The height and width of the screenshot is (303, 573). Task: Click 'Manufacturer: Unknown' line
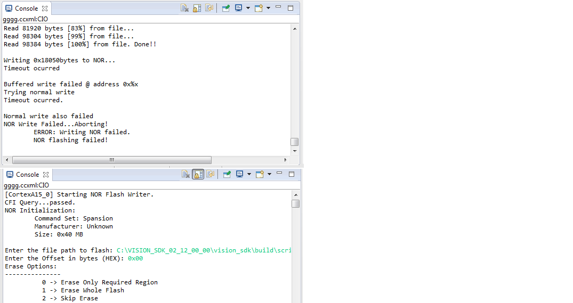coord(74,226)
